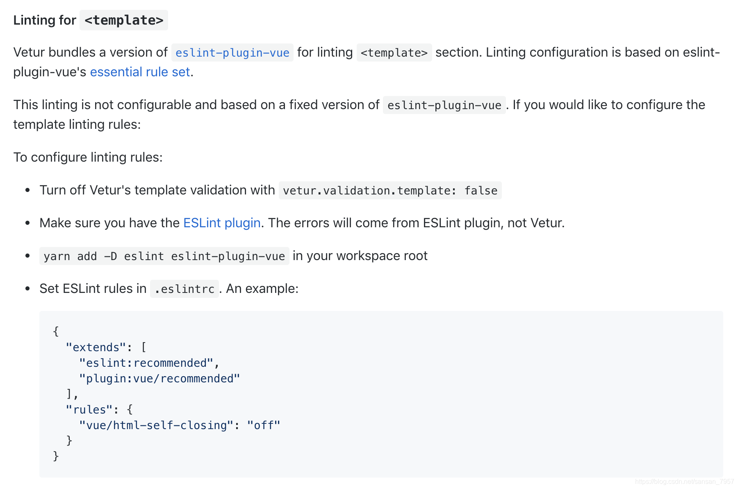
Task: Click the vetur.validation.template: false snippet
Action: [x=390, y=191]
